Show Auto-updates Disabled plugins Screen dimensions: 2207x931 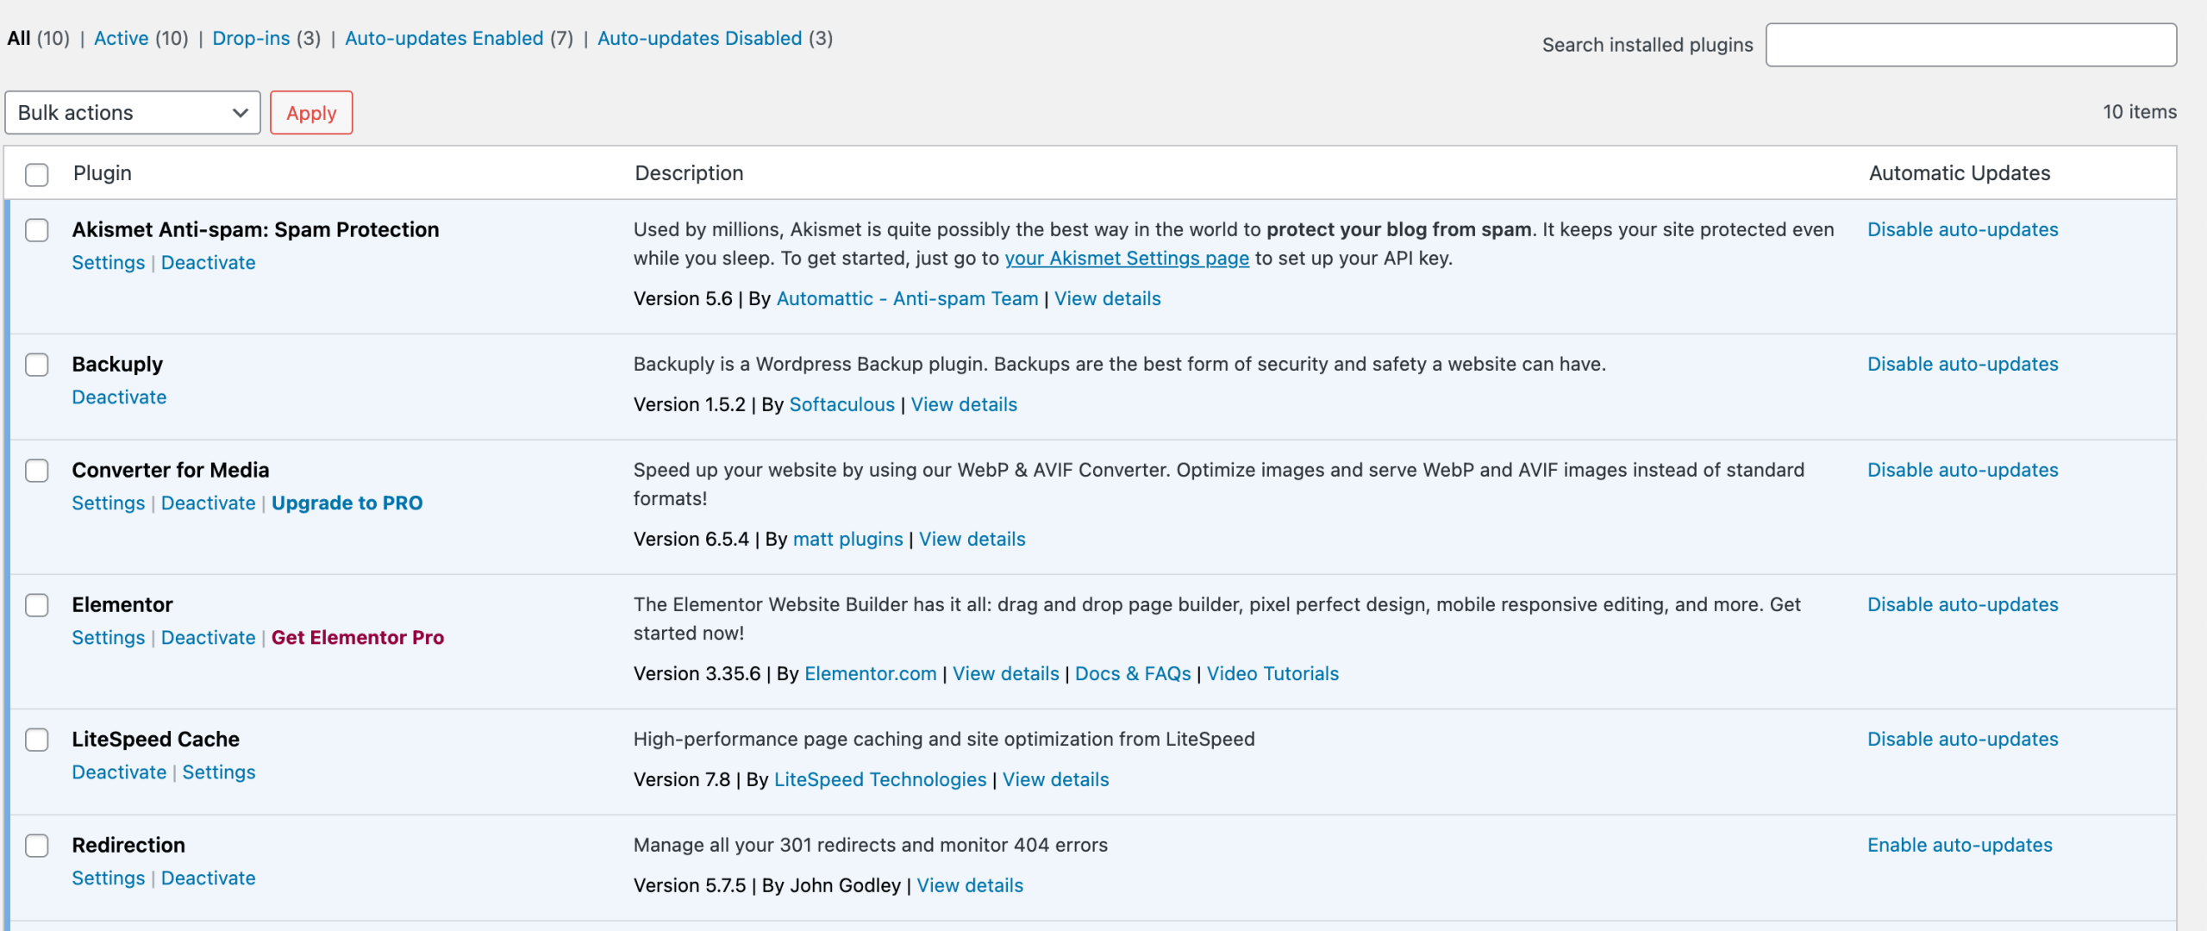[699, 38]
